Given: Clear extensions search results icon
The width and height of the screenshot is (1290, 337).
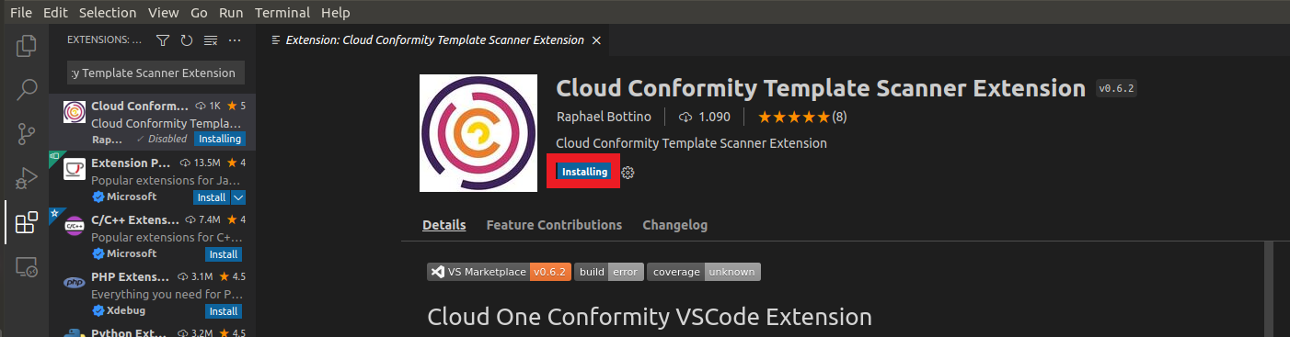Looking at the screenshot, I should tap(211, 40).
